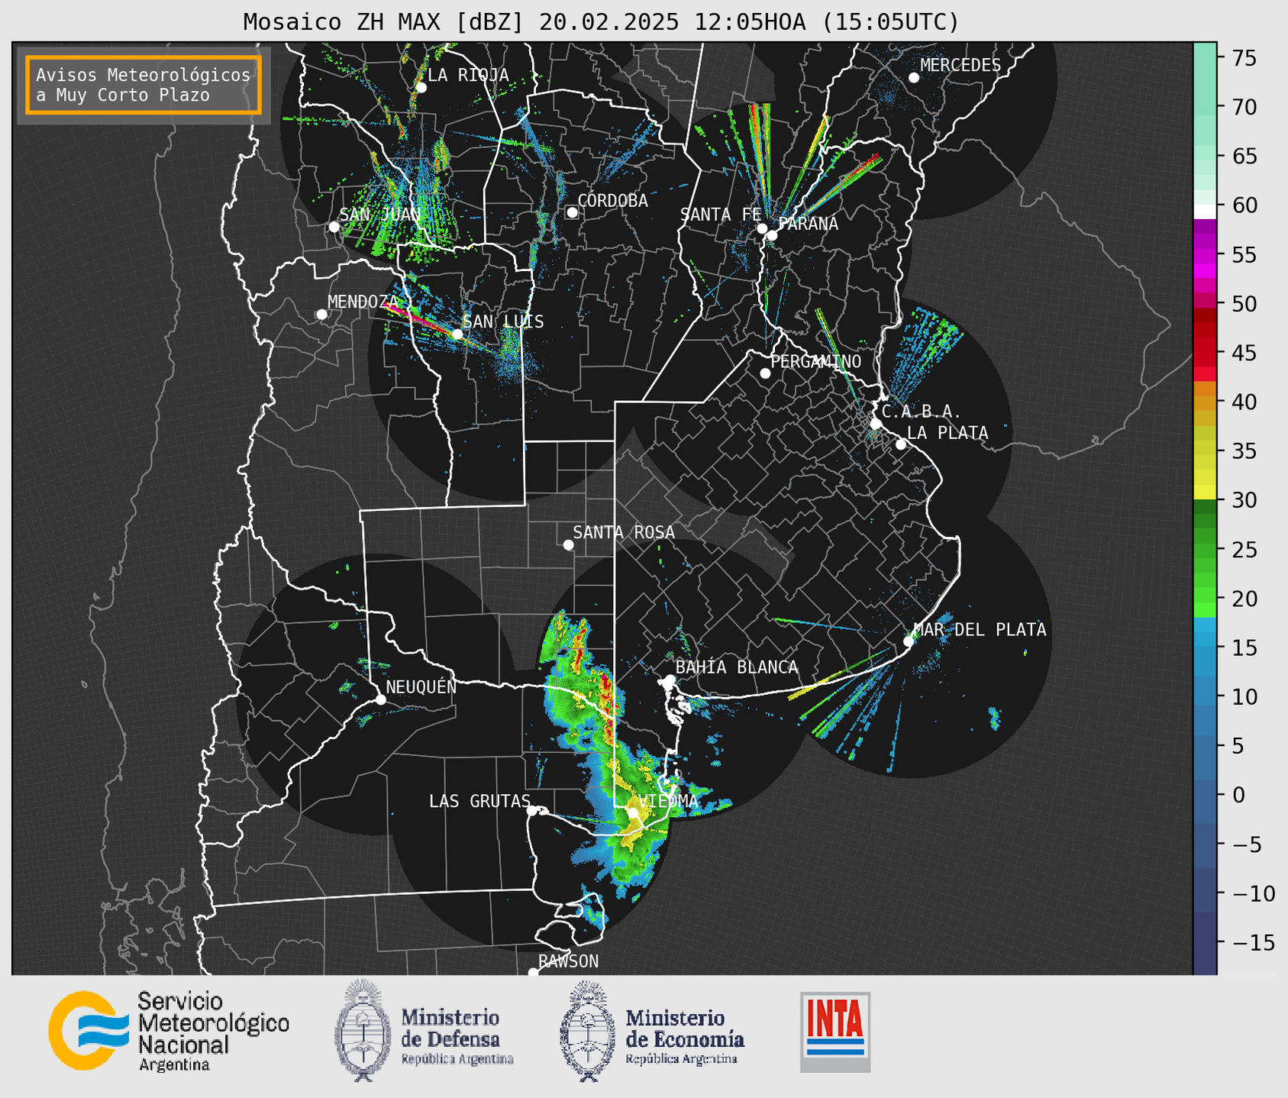Click the white marker dot for San Juan

click(334, 227)
